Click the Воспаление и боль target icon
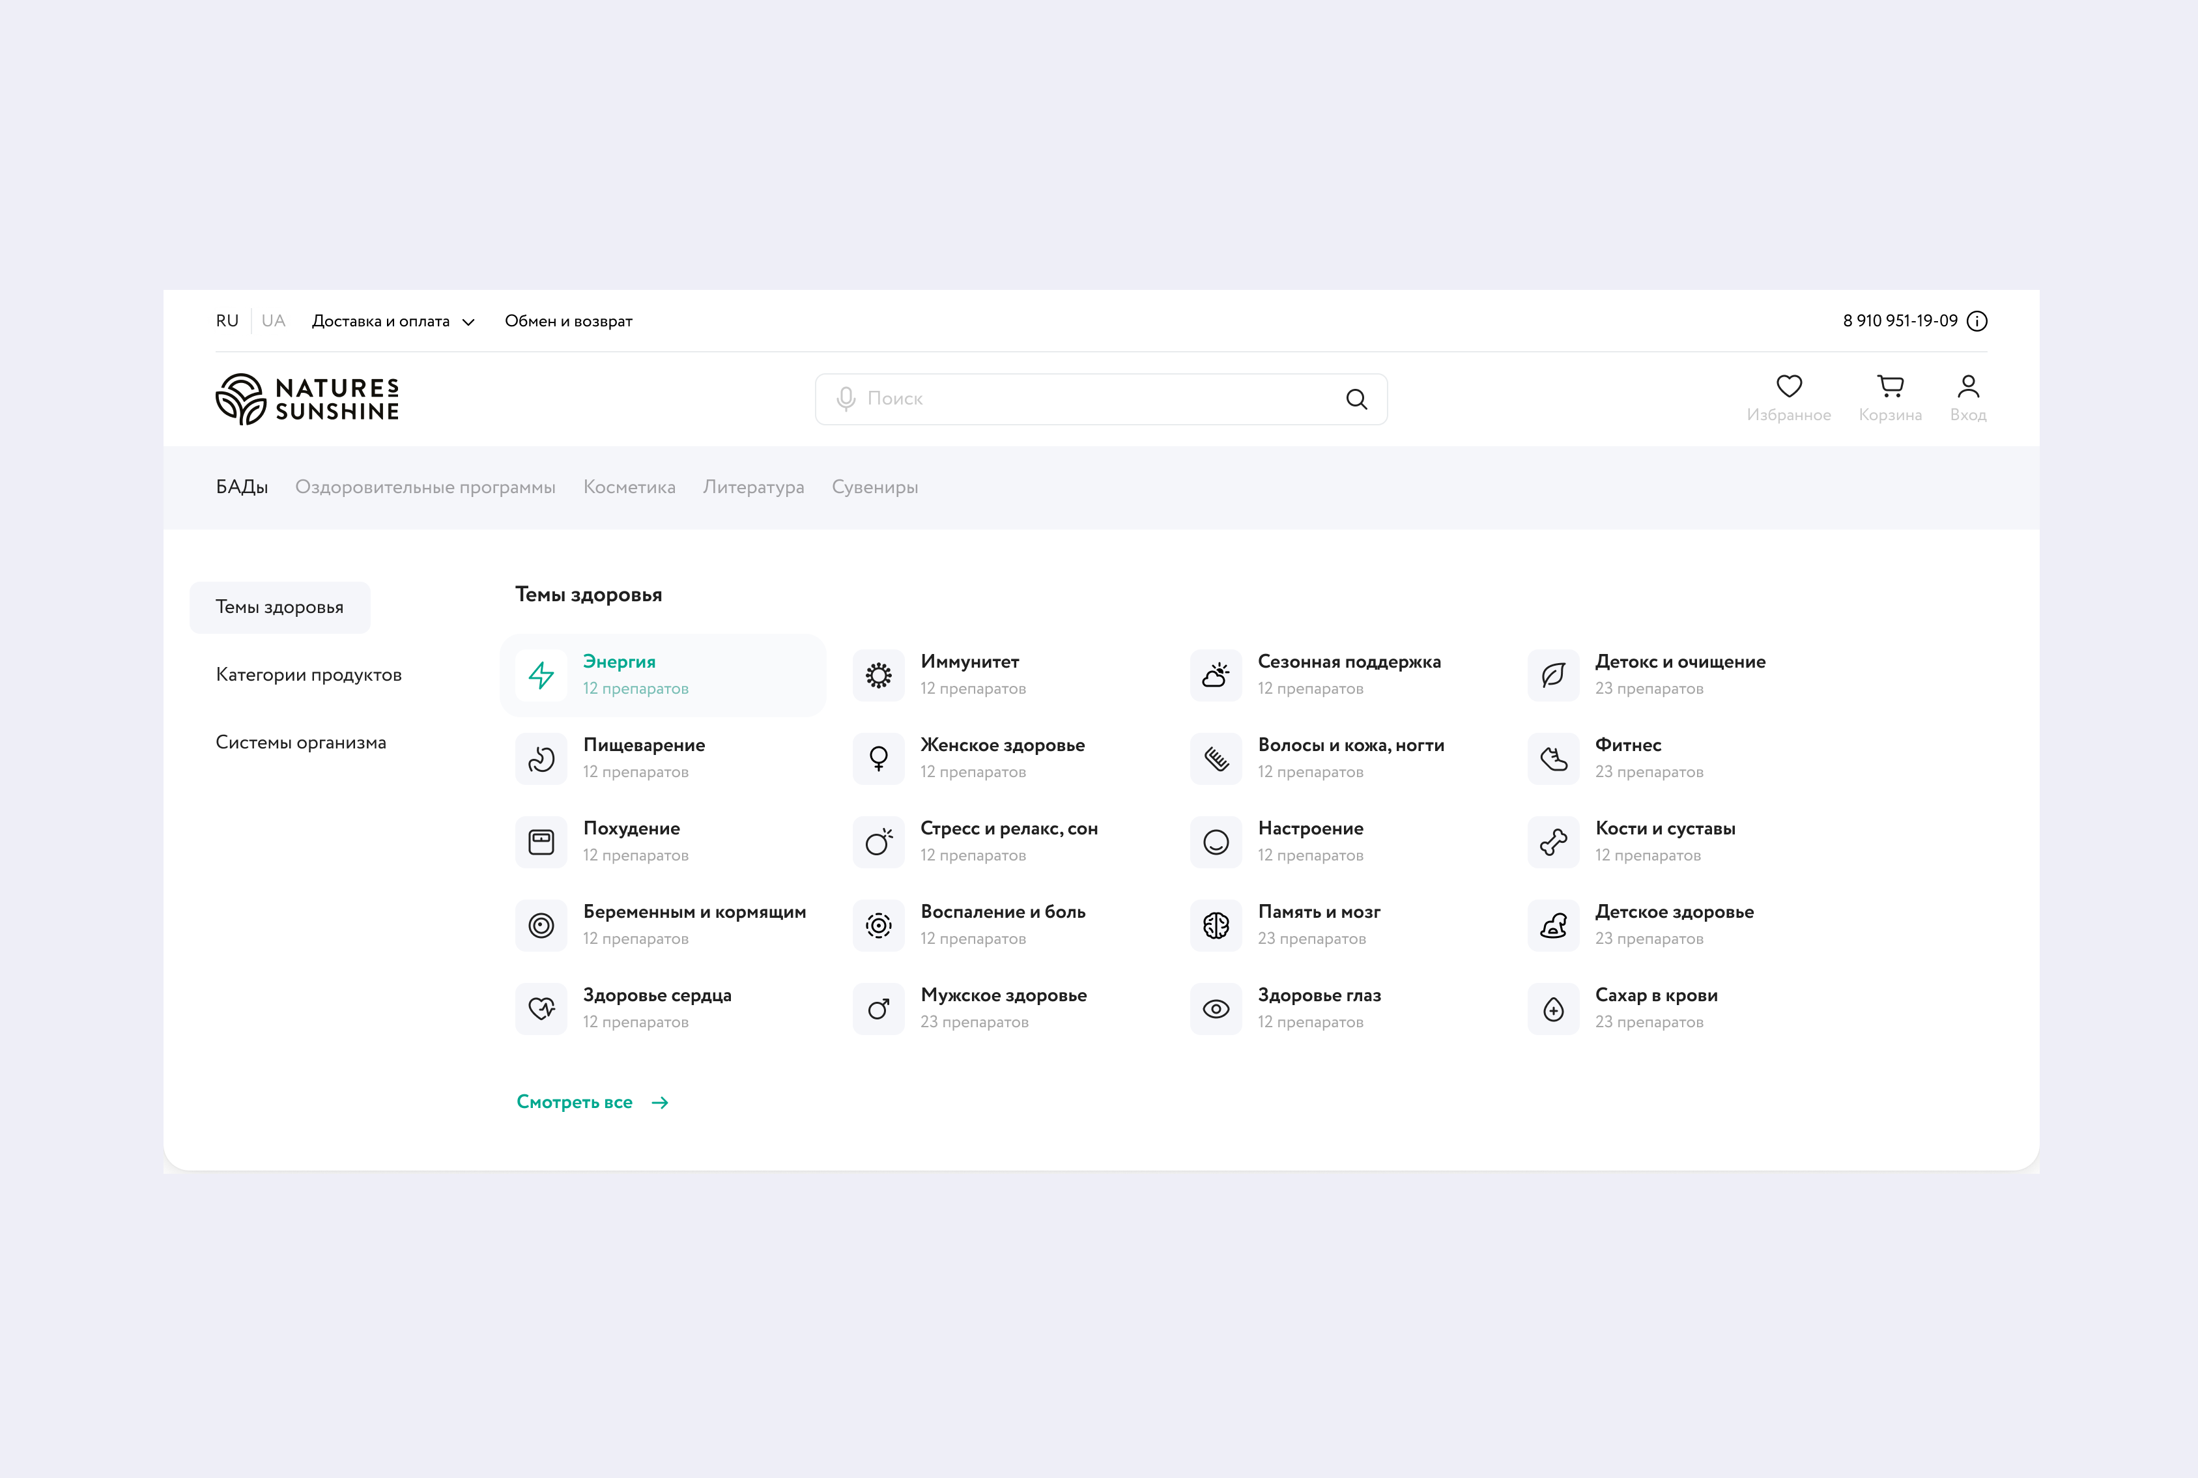The width and height of the screenshot is (2198, 1478). click(878, 926)
